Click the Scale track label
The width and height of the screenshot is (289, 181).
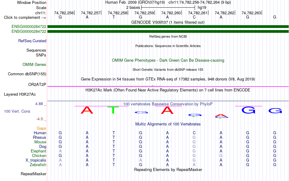(41, 8)
